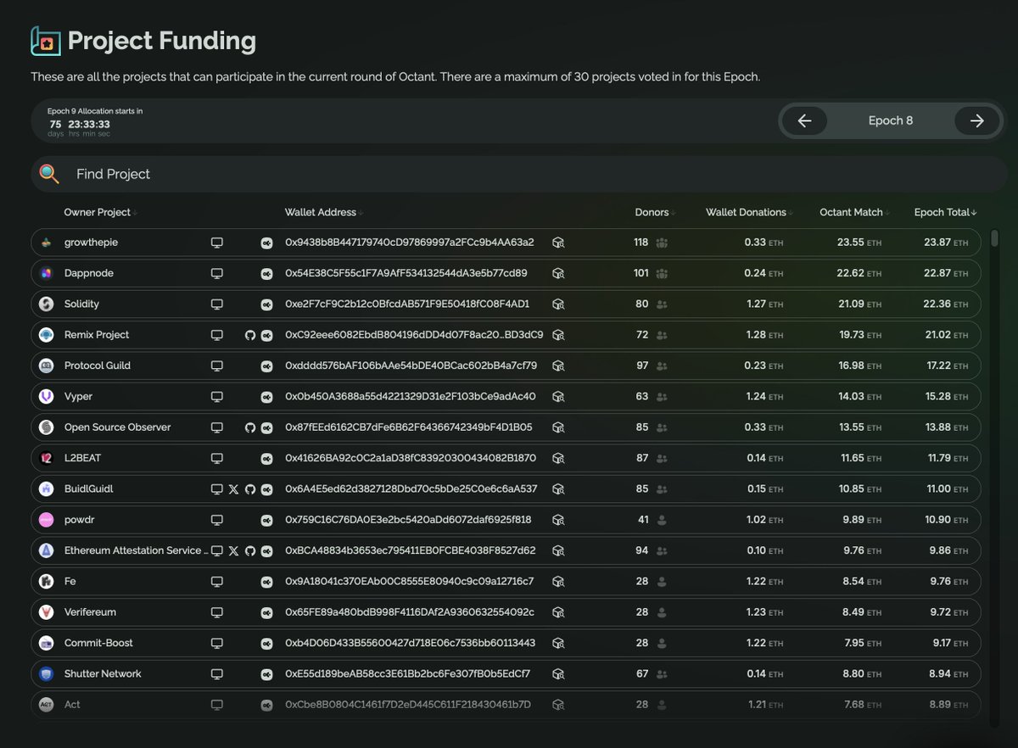Click the magnifying glass search icon

(x=50, y=174)
